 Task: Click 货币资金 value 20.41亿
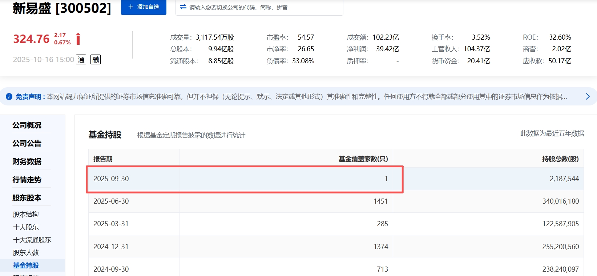click(479, 61)
